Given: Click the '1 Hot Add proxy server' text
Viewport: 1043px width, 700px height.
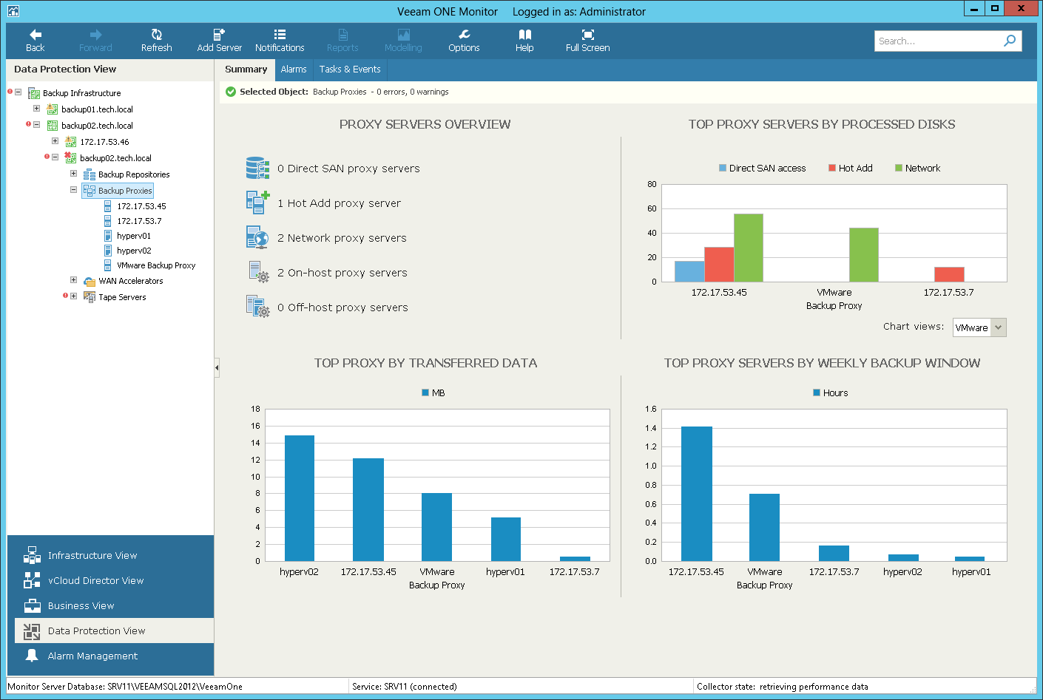Looking at the screenshot, I should coord(339,203).
